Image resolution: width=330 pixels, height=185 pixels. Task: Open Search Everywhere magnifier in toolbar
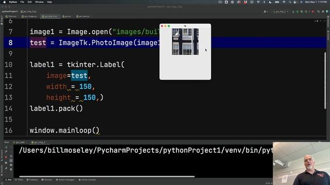coord(319,11)
